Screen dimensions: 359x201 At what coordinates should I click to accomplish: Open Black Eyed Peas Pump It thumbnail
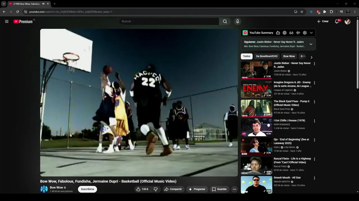(256, 108)
